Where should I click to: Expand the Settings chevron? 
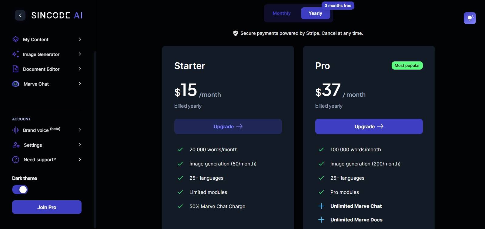80,145
